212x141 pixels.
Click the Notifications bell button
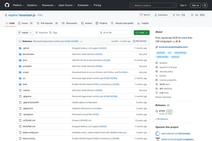(161, 15)
